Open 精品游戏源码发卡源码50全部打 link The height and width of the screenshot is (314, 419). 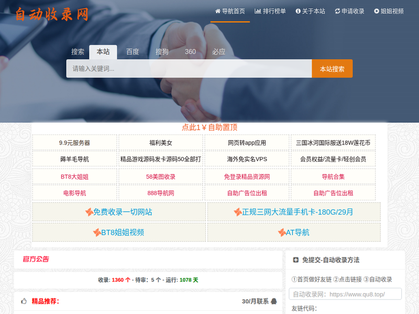click(161, 159)
